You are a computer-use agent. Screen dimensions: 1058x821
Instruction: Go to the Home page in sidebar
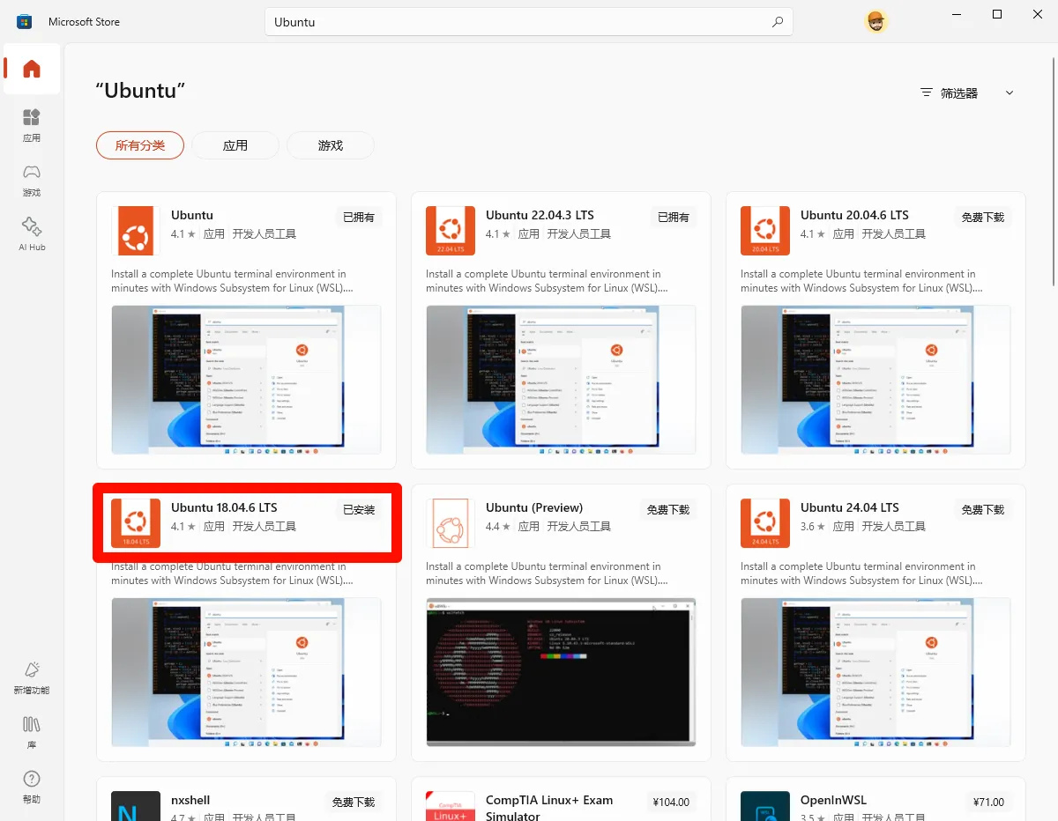click(32, 69)
